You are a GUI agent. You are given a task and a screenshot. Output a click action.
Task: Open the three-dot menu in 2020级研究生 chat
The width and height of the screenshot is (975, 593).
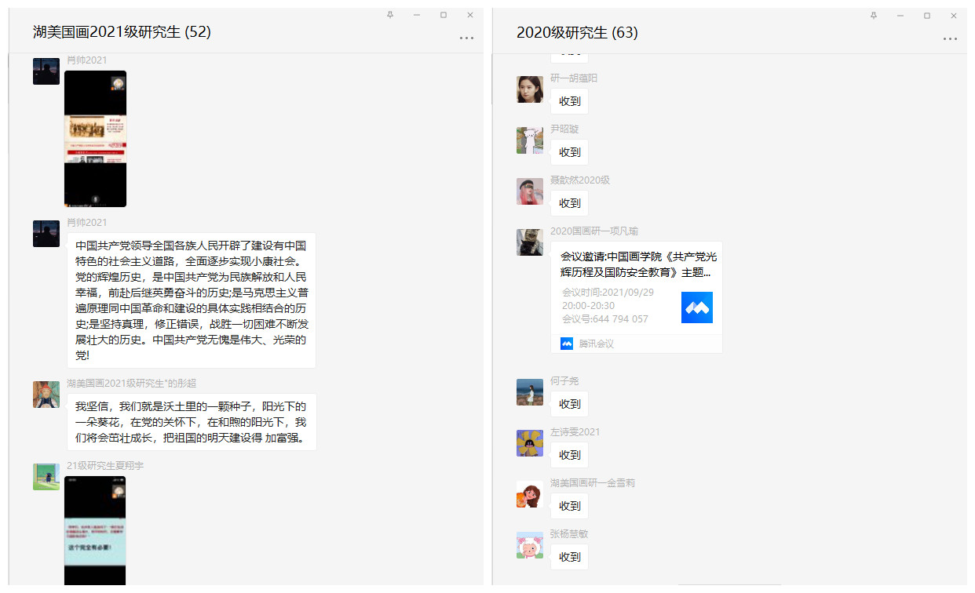point(950,38)
